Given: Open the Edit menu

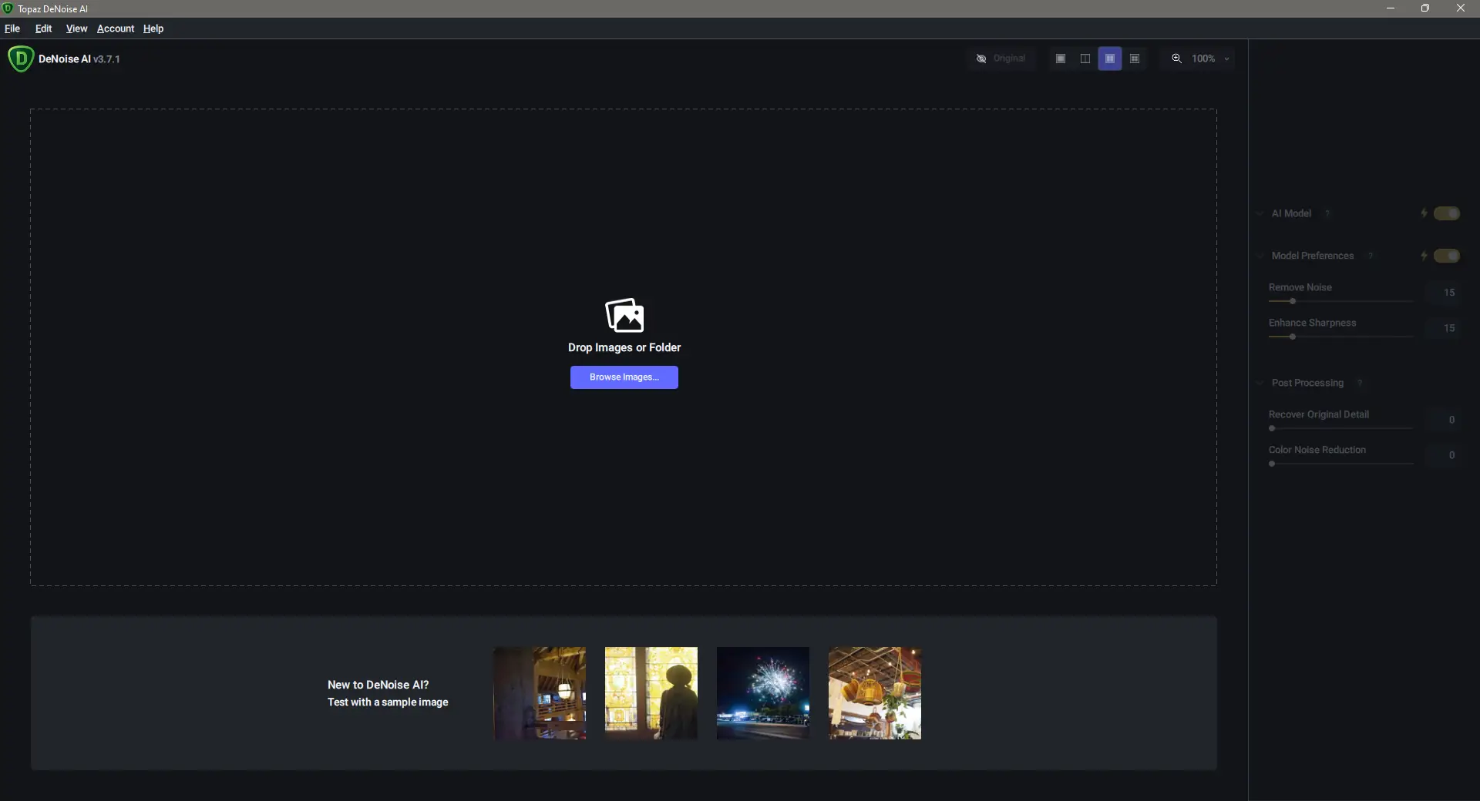Looking at the screenshot, I should 44,28.
